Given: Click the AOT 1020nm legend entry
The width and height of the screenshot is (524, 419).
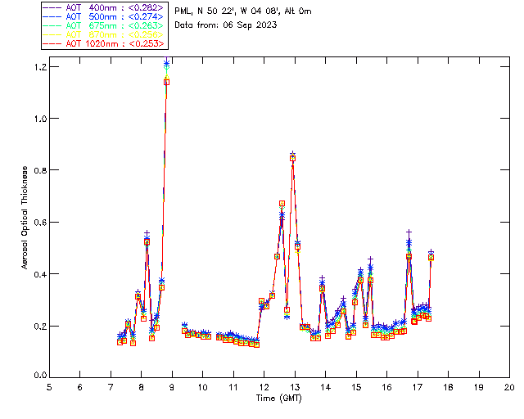Looking at the screenshot, I should click(x=104, y=43).
